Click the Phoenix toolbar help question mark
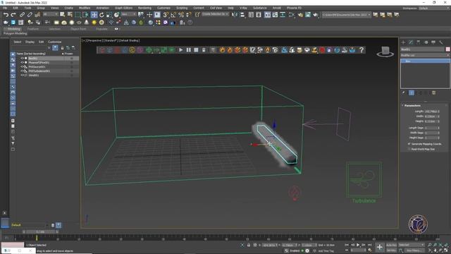 pos(362,50)
